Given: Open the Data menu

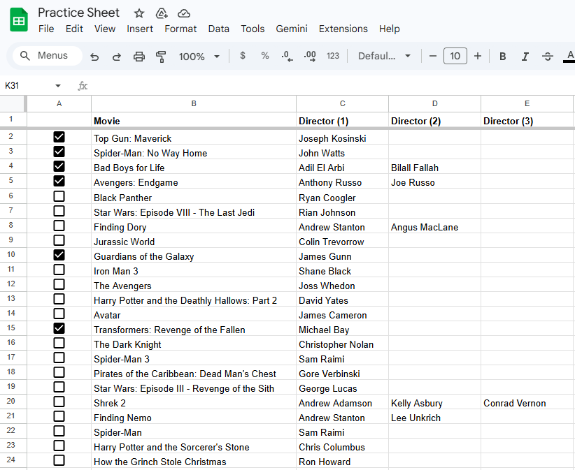Looking at the screenshot, I should point(218,29).
